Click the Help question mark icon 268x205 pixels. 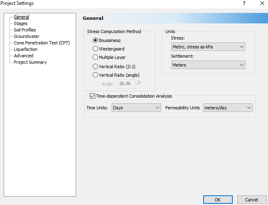point(244,4)
